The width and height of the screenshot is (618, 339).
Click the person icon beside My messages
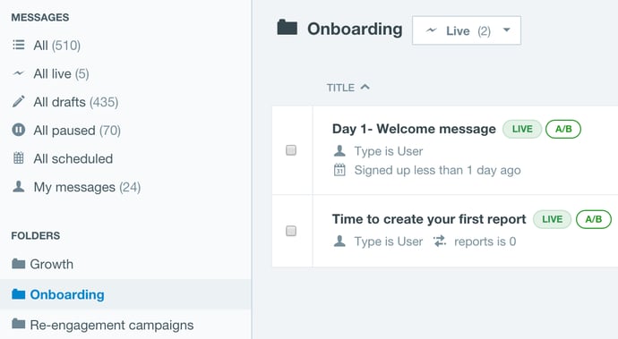point(18,186)
